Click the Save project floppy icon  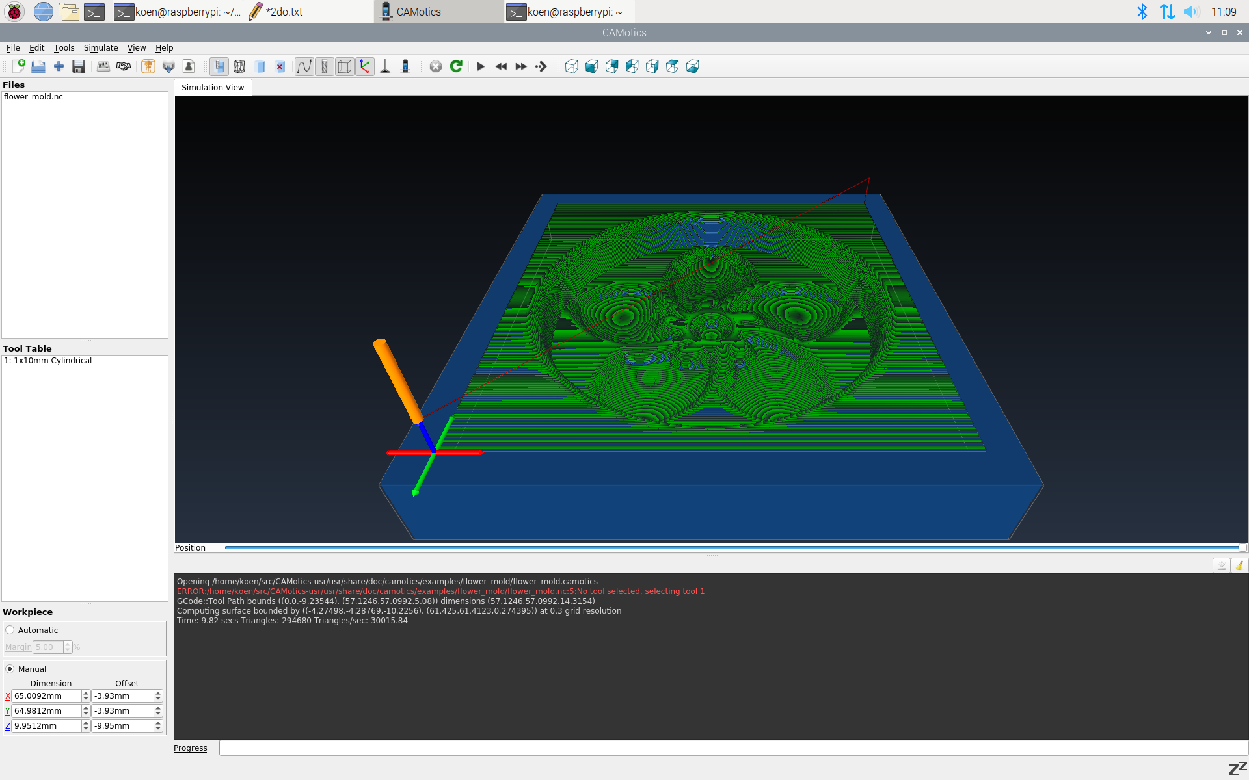click(x=79, y=66)
